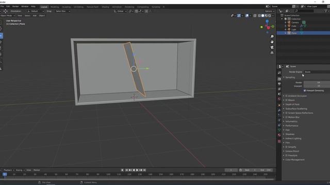Open the Global transform orientation dropdown
Viewport: 330px width, 185px height.
[x=120, y=11]
